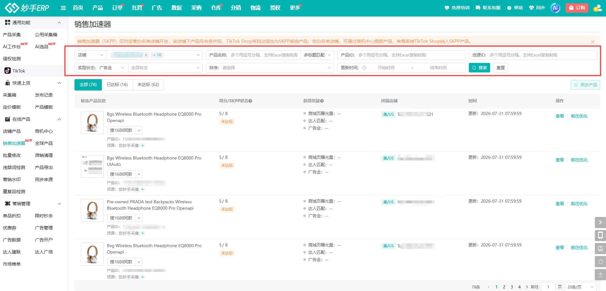This screenshot has width=606, height=291.
Task: Click the 同步产品 button
Action: click(x=585, y=85)
